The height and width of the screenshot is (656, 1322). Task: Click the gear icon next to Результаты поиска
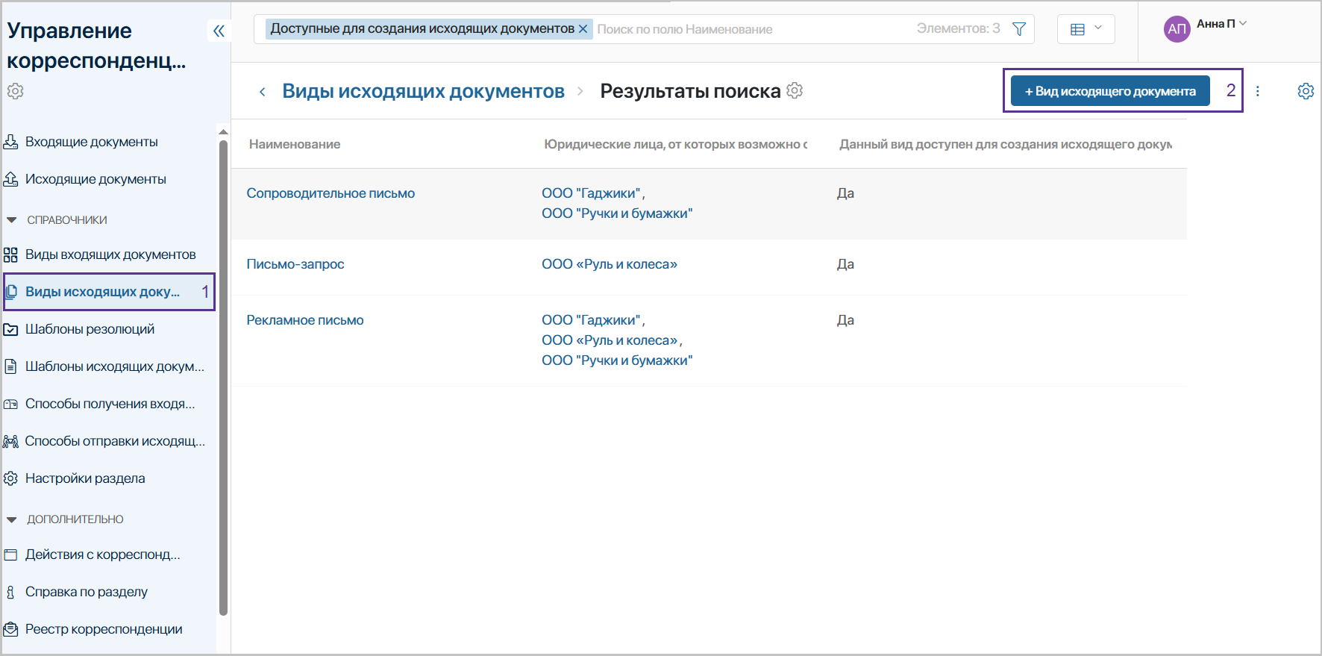click(x=795, y=90)
